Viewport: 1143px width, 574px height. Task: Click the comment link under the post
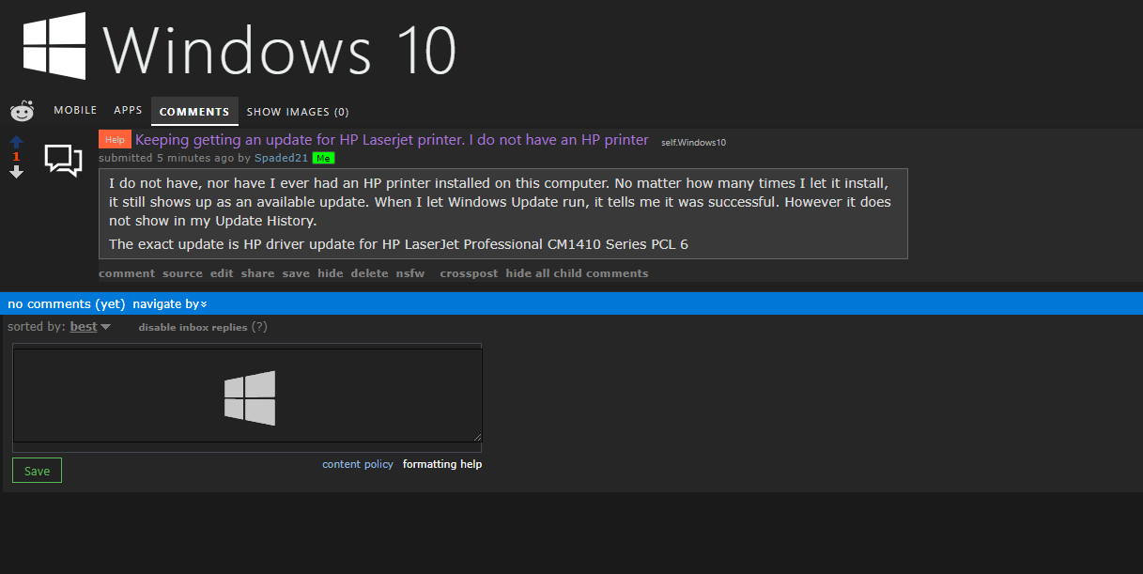coord(127,273)
